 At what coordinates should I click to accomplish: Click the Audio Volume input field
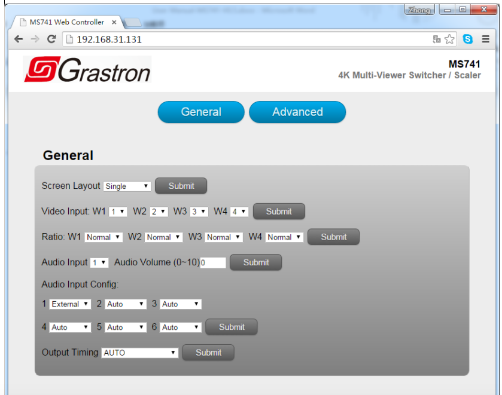[x=213, y=262]
